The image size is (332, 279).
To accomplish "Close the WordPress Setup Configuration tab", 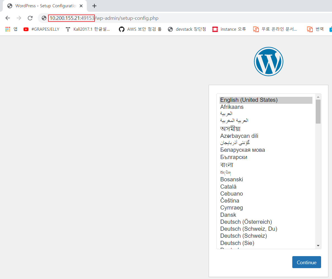I will [81, 6].
